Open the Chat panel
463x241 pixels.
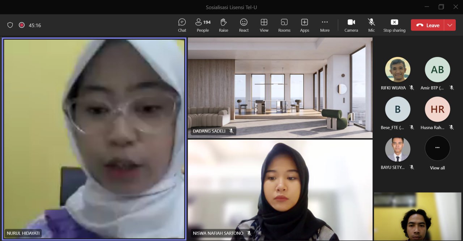182,25
